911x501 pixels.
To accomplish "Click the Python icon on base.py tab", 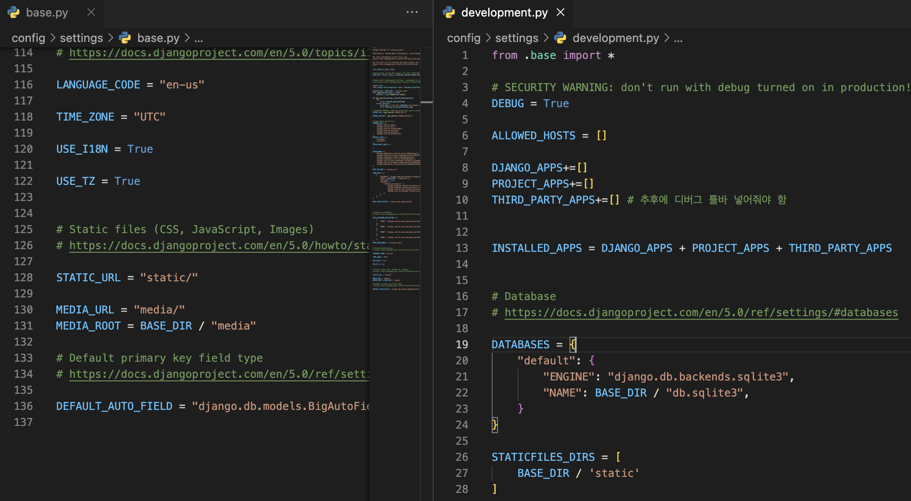I will point(14,13).
